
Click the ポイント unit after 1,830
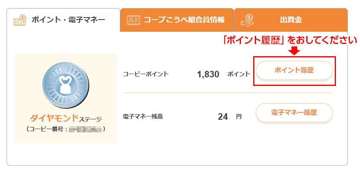(239, 75)
